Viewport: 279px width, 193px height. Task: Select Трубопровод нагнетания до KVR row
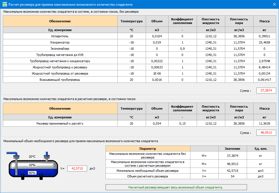tap(139, 55)
